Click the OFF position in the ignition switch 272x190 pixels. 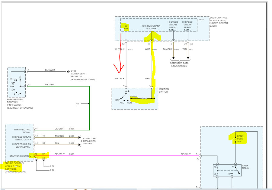point(117,100)
